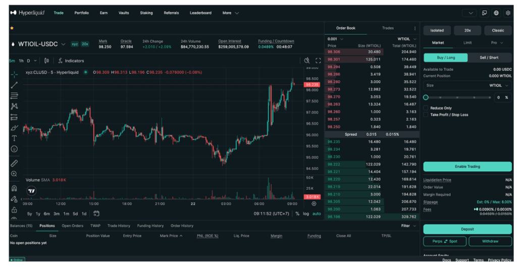517x270 pixels.
Task: Open the layout panels icon in header
Action: pos(484,13)
